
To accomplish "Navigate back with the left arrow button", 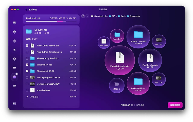I will click(83, 16).
